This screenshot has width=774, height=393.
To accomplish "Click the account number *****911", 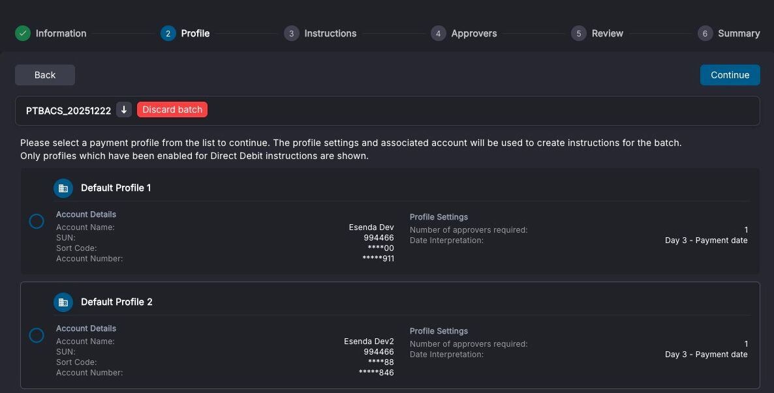I will [x=378, y=258].
